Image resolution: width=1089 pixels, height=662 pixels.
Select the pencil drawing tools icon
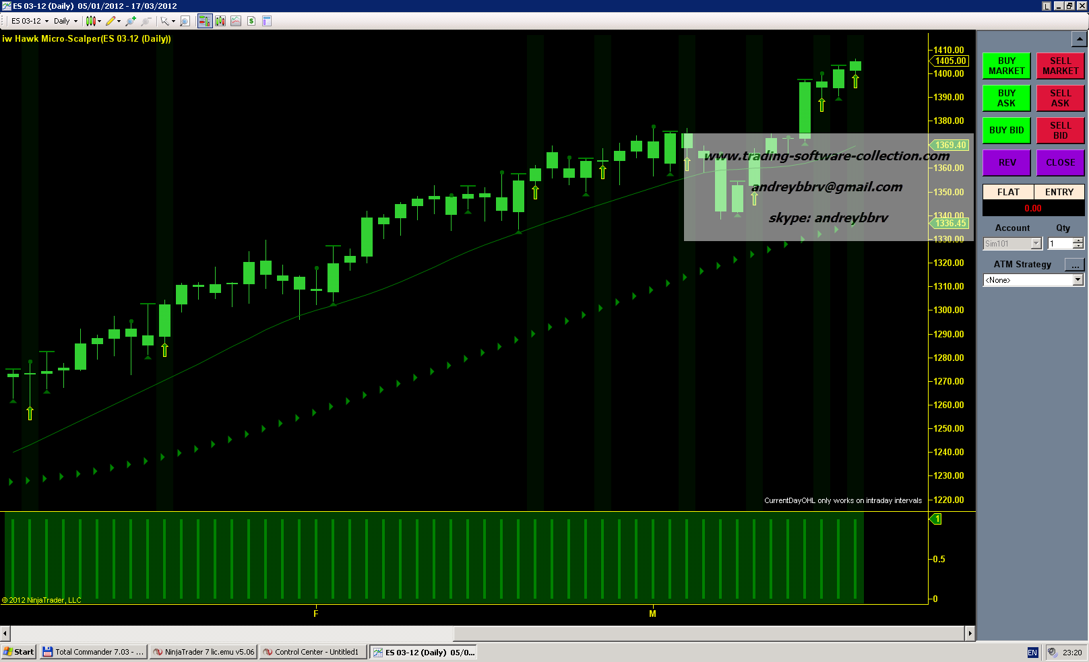point(111,21)
